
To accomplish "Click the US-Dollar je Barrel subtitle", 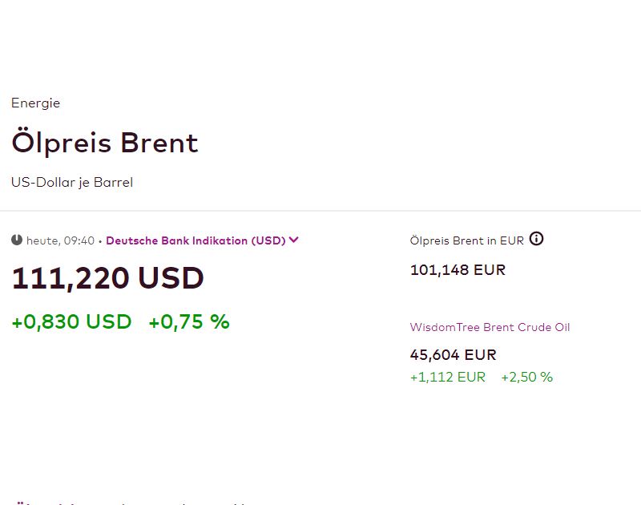I will click(x=72, y=183).
